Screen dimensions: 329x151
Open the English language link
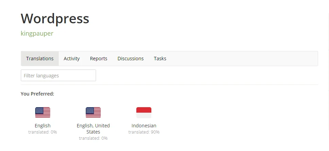point(43,126)
